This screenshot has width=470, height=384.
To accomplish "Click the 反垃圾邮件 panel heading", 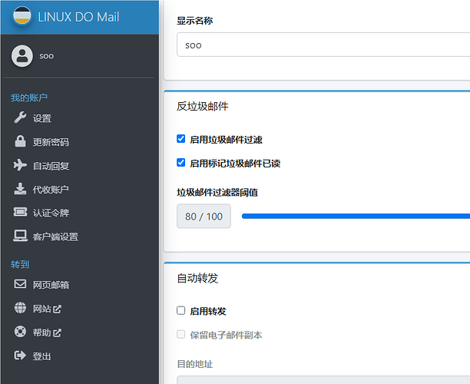I will (x=203, y=107).
